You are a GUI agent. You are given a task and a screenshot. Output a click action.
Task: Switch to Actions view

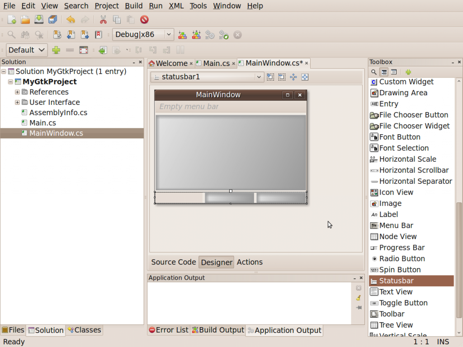click(x=250, y=262)
